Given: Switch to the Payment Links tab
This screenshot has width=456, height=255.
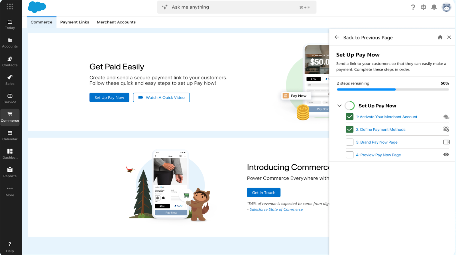Looking at the screenshot, I should tap(75, 22).
